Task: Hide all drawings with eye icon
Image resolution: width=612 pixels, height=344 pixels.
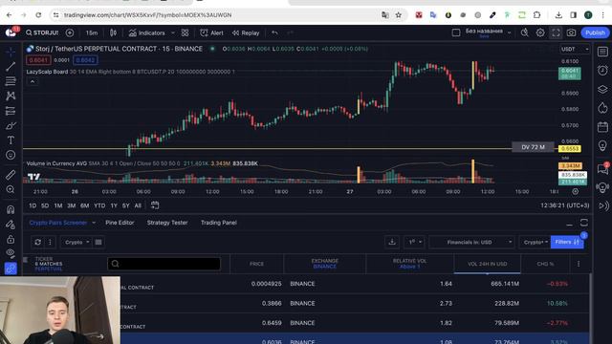Action: [x=11, y=253]
